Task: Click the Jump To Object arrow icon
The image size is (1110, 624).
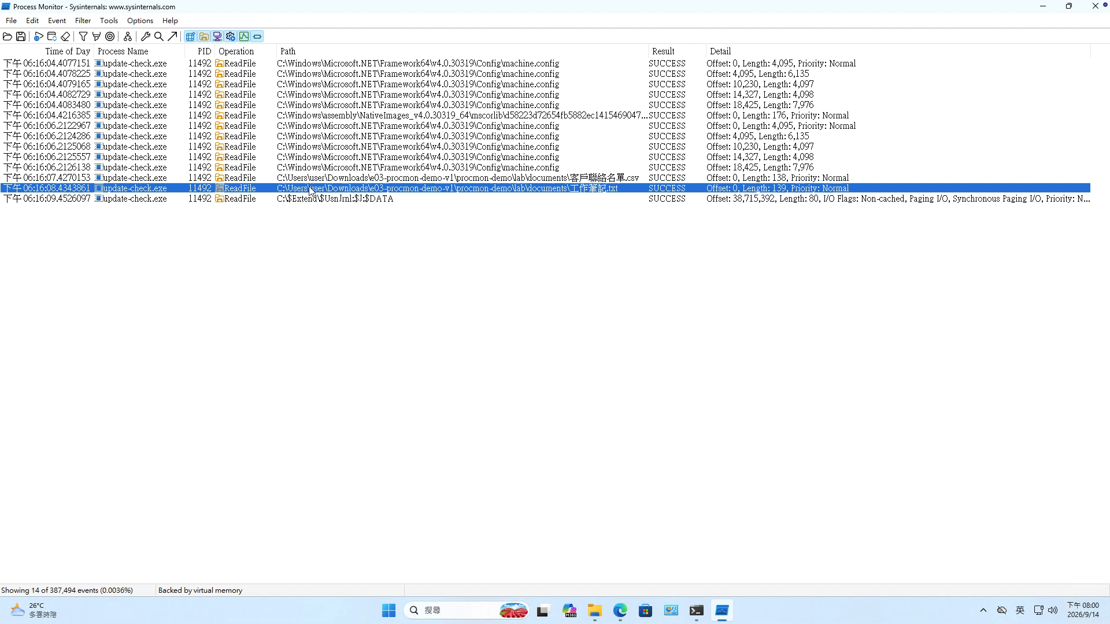Action: point(172,36)
